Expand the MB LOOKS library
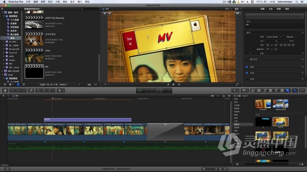Viewport: 307px width, 172px height. [x=2, y=71]
